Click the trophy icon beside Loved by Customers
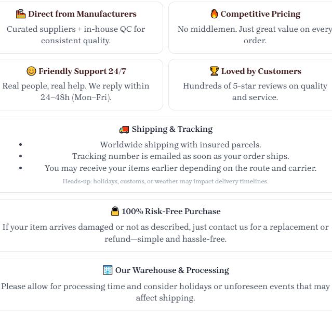The image size is (332, 312). [214, 71]
